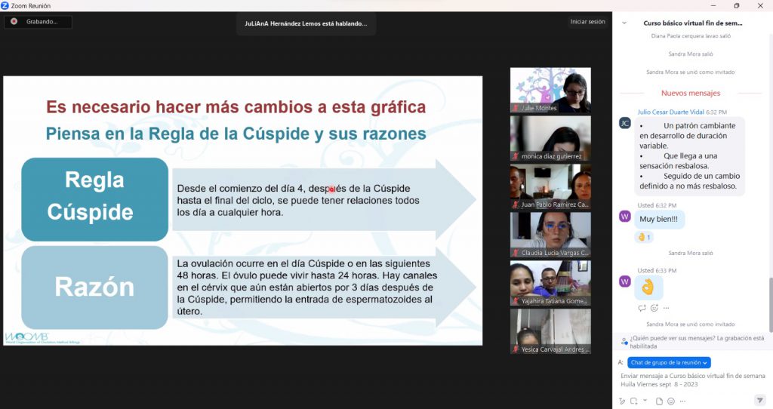Click muted mic icon on monica diaz gutierrez

click(516, 156)
